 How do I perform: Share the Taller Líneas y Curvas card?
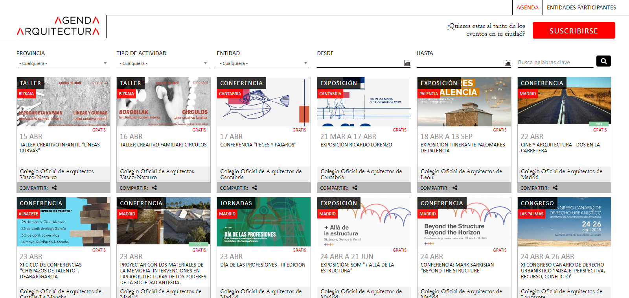point(54,188)
